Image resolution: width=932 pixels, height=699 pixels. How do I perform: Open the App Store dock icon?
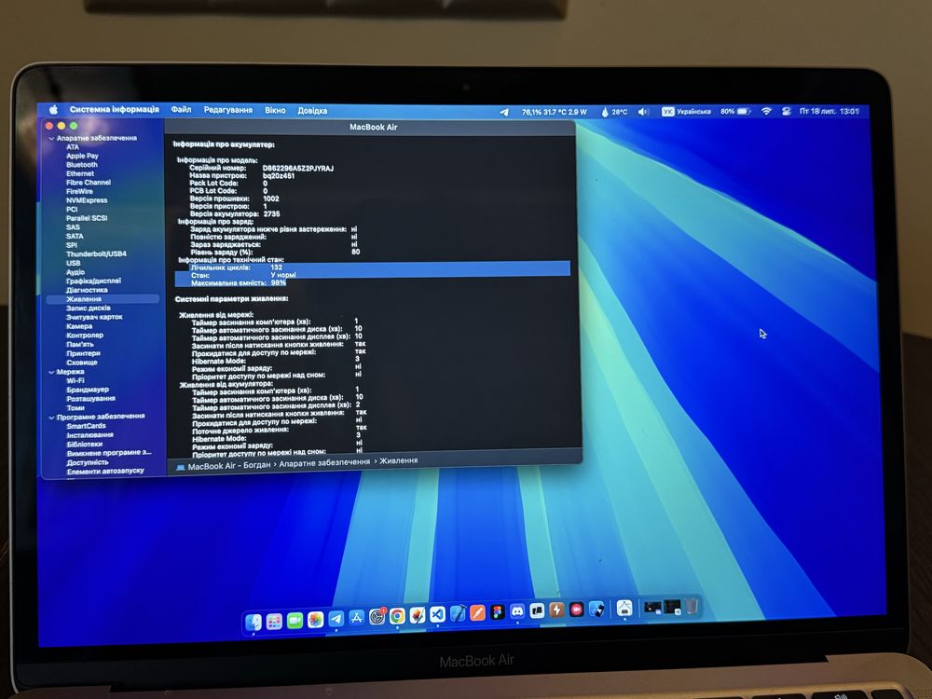pyautogui.click(x=356, y=618)
